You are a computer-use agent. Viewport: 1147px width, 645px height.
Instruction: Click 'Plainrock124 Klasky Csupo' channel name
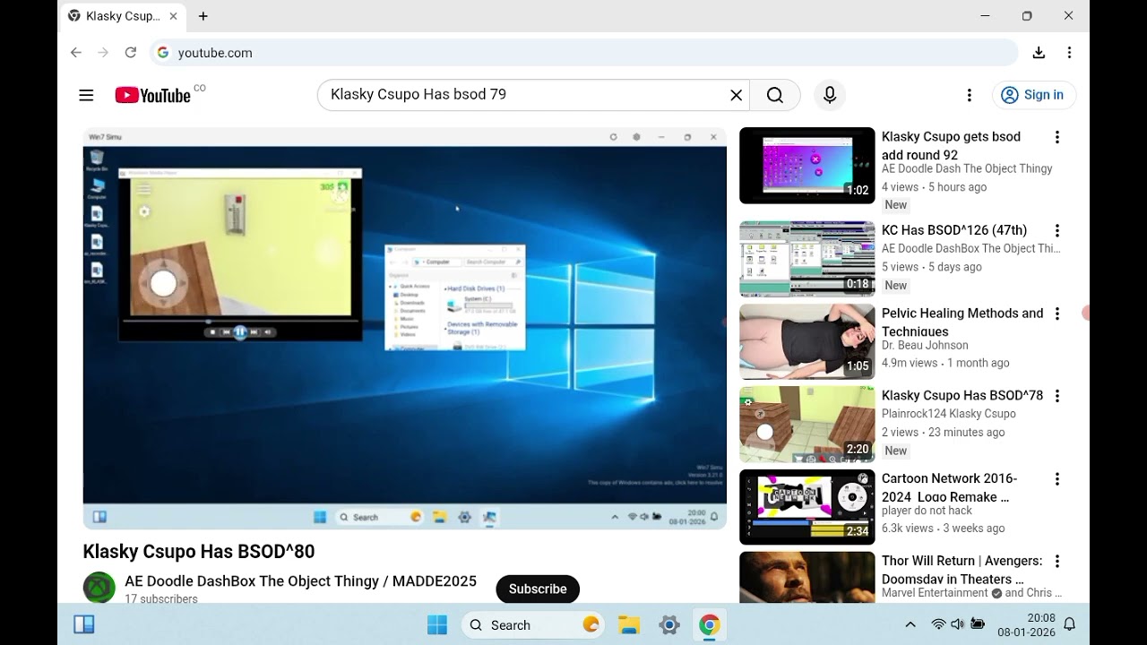click(949, 414)
